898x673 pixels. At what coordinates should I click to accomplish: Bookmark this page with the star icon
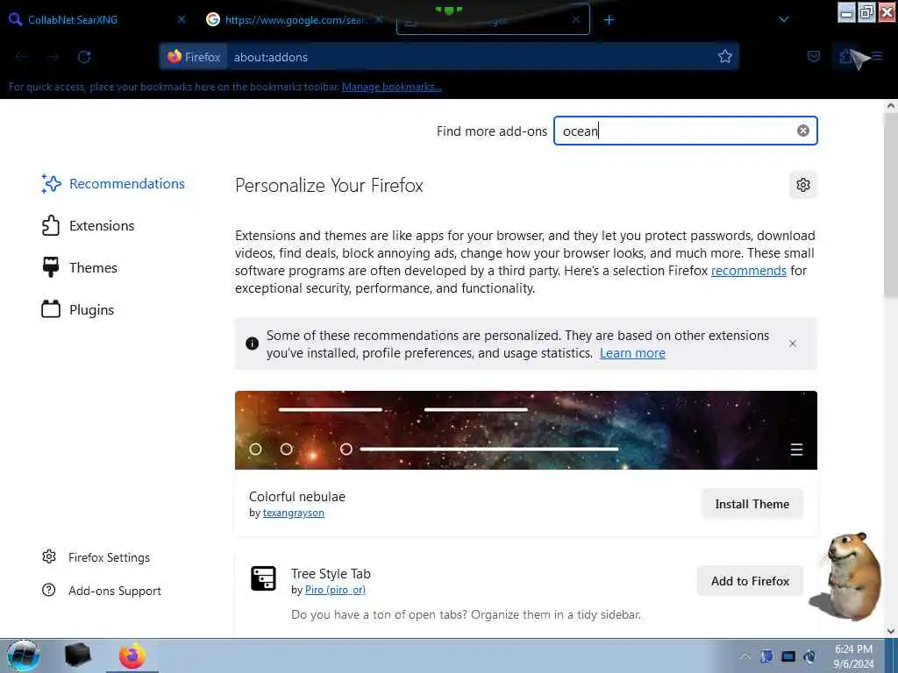pos(725,57)
